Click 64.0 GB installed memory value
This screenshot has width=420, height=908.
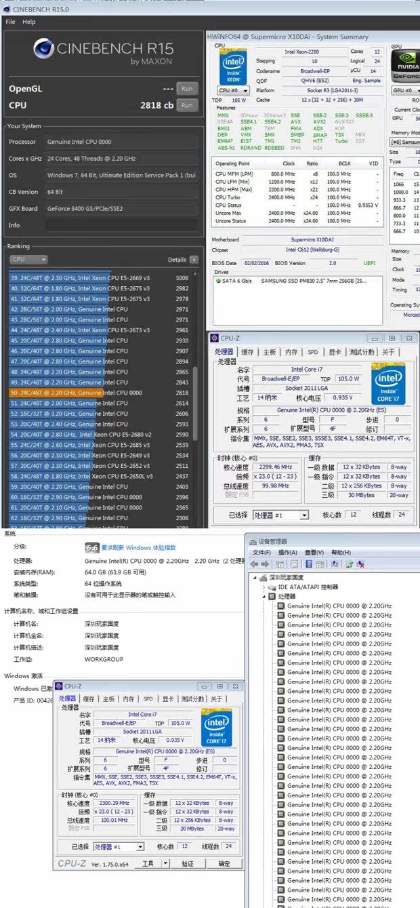click(x=116, y=572)
